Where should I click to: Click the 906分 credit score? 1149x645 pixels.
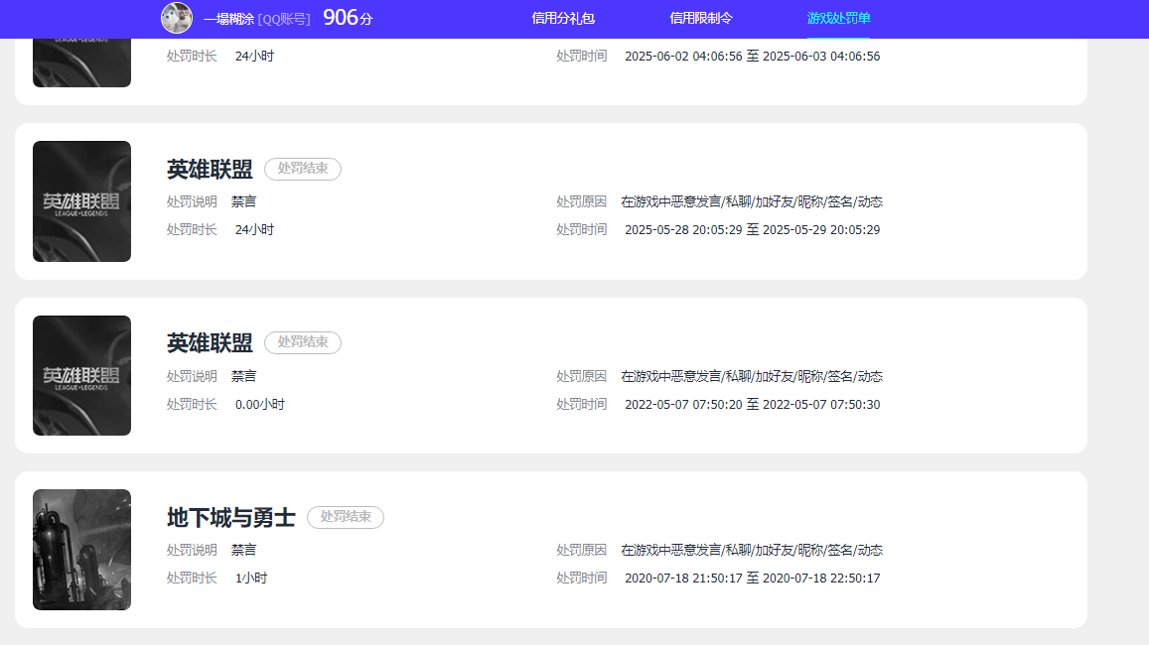click(x=347, y=17)
